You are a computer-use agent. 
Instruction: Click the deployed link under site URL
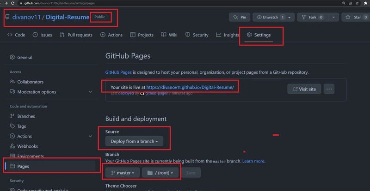(126, 94)
